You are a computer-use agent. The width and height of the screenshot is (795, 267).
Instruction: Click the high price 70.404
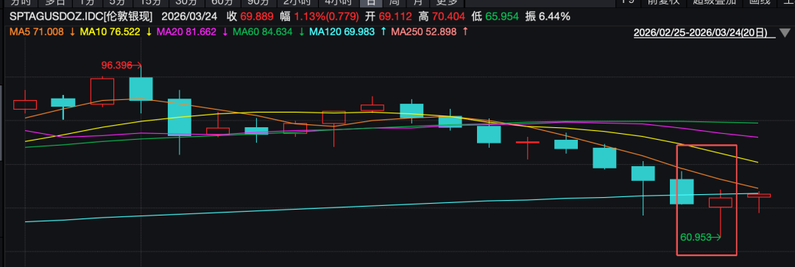pyautogui.click(x=448, y=16)
